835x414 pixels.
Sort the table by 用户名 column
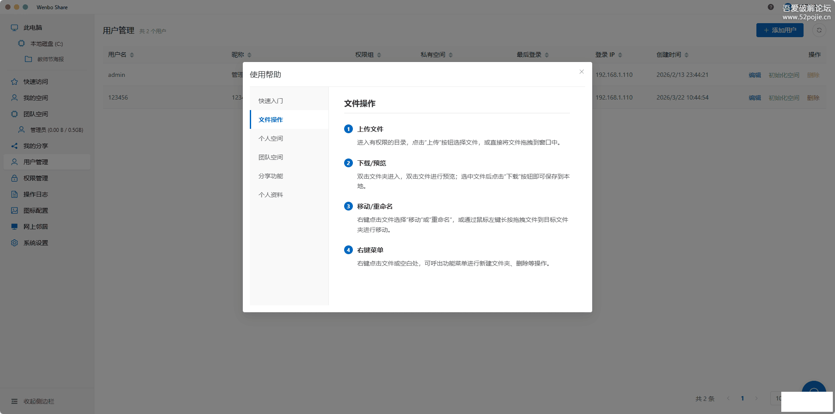[x=132, y=55]
